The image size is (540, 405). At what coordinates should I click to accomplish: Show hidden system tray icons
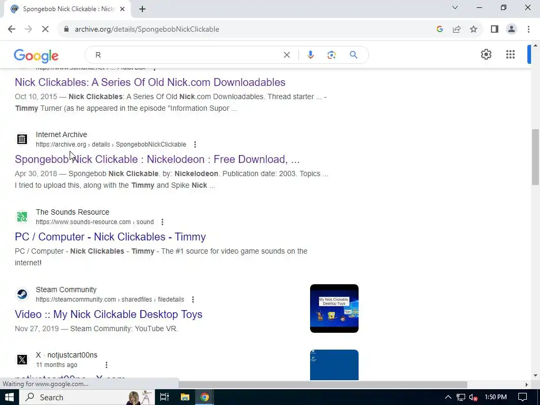point(448,398)
